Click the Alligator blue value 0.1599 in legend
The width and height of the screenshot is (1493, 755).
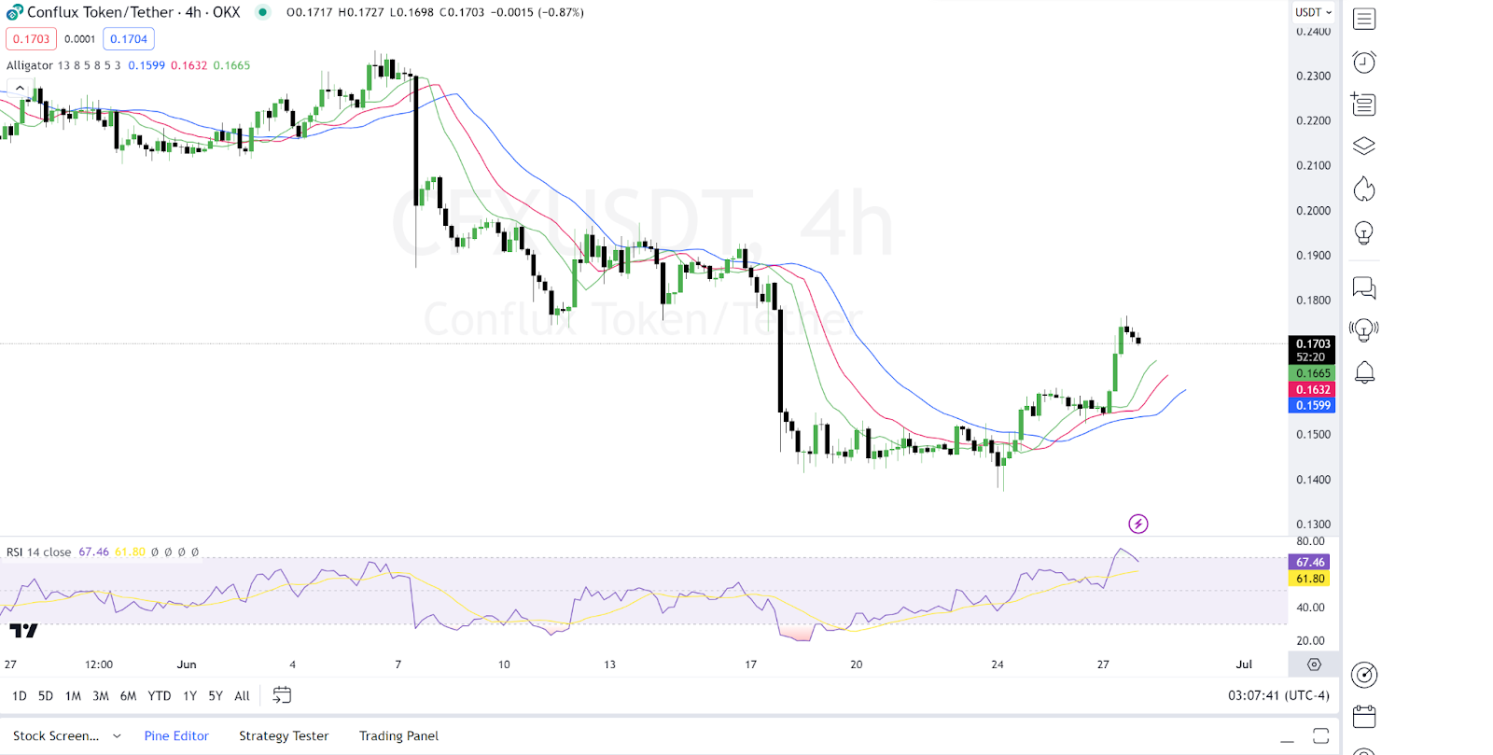[x=147, y=65]
